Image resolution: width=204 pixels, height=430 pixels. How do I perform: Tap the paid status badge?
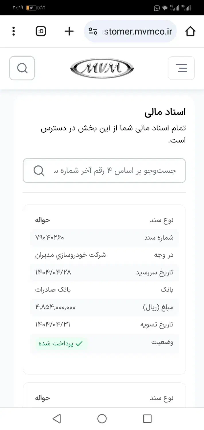(x=61, y=343)
